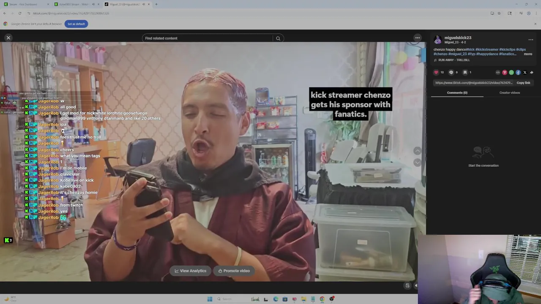
Task: Click the site info icon in the address bar
Action: pos(29,13)
